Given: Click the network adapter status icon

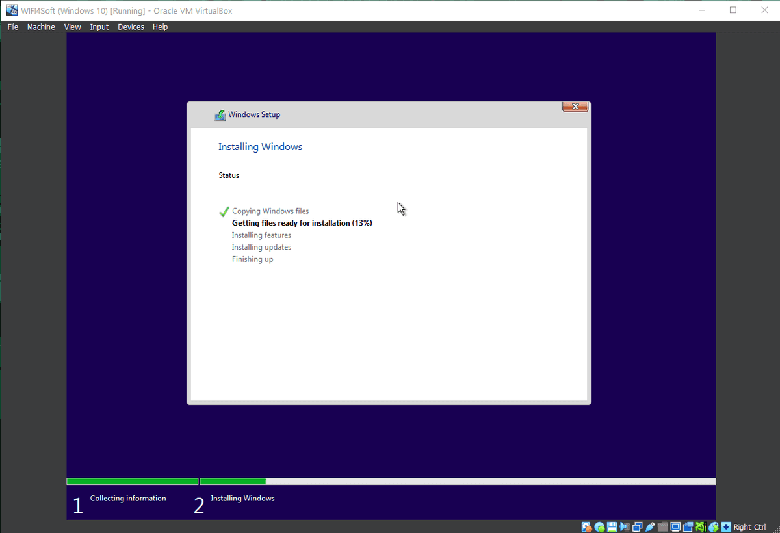Looking at the screenshot, I should (637, 527).
